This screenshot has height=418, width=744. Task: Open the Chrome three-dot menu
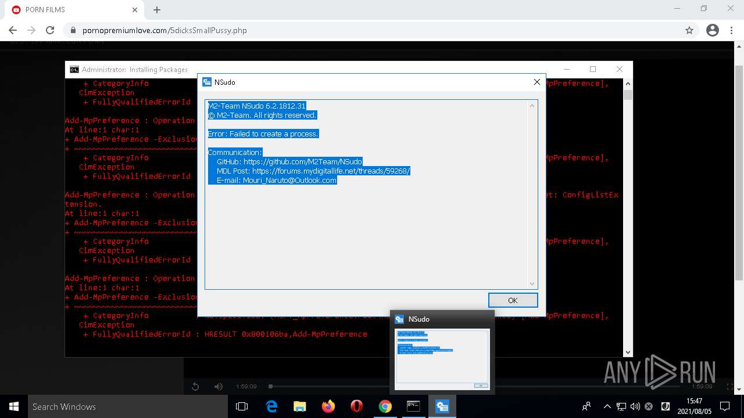pos(732,30)
